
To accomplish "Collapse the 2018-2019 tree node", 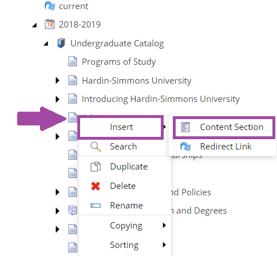I will tap(34, 25).
